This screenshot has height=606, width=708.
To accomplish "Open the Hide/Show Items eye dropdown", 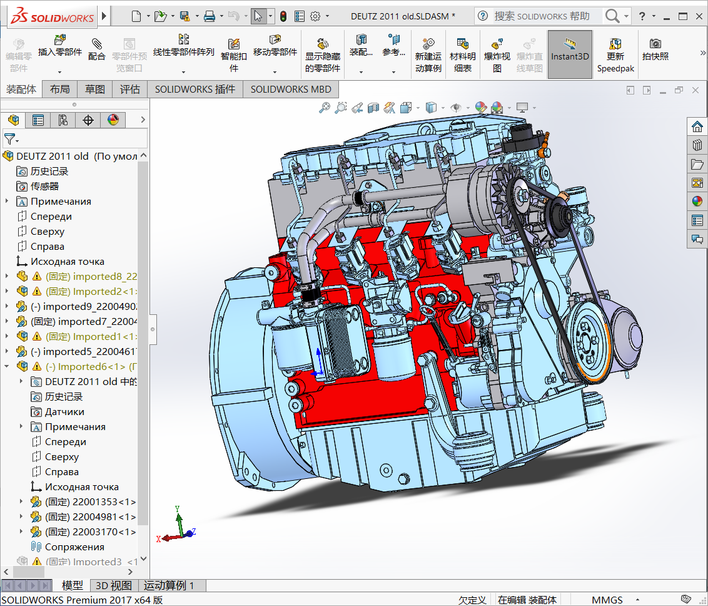I will (x=468, y=108).
